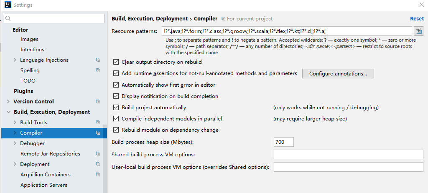Select Plugins in the settings tree
Image resolution: width=428 pixels, height=193 pixels.
click(23, 91)
